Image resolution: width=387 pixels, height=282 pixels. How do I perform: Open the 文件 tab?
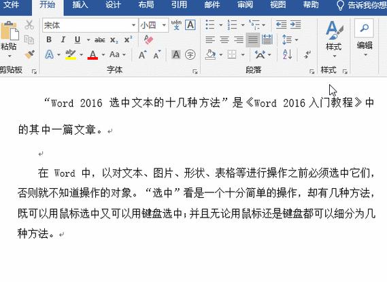coord(12,5)
